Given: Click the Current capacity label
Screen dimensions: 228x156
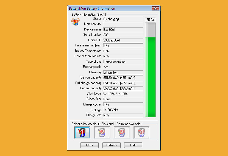Looking at the screenshot, I should point(91,88).
